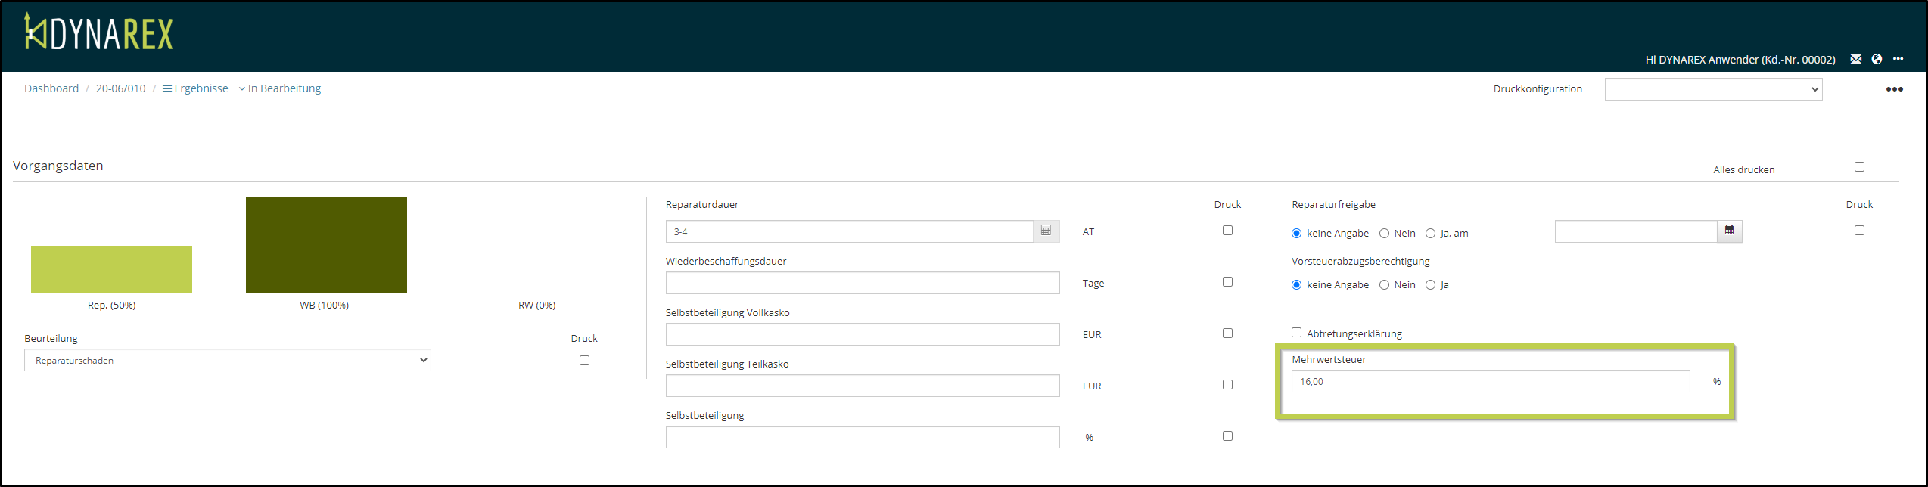Screen dimensions: 1928x487
Task: Open the header three-dot menu
Action: click(x=1898, y=59)
